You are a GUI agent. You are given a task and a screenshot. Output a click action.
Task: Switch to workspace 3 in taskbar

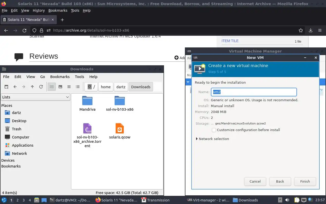[24, 200]
